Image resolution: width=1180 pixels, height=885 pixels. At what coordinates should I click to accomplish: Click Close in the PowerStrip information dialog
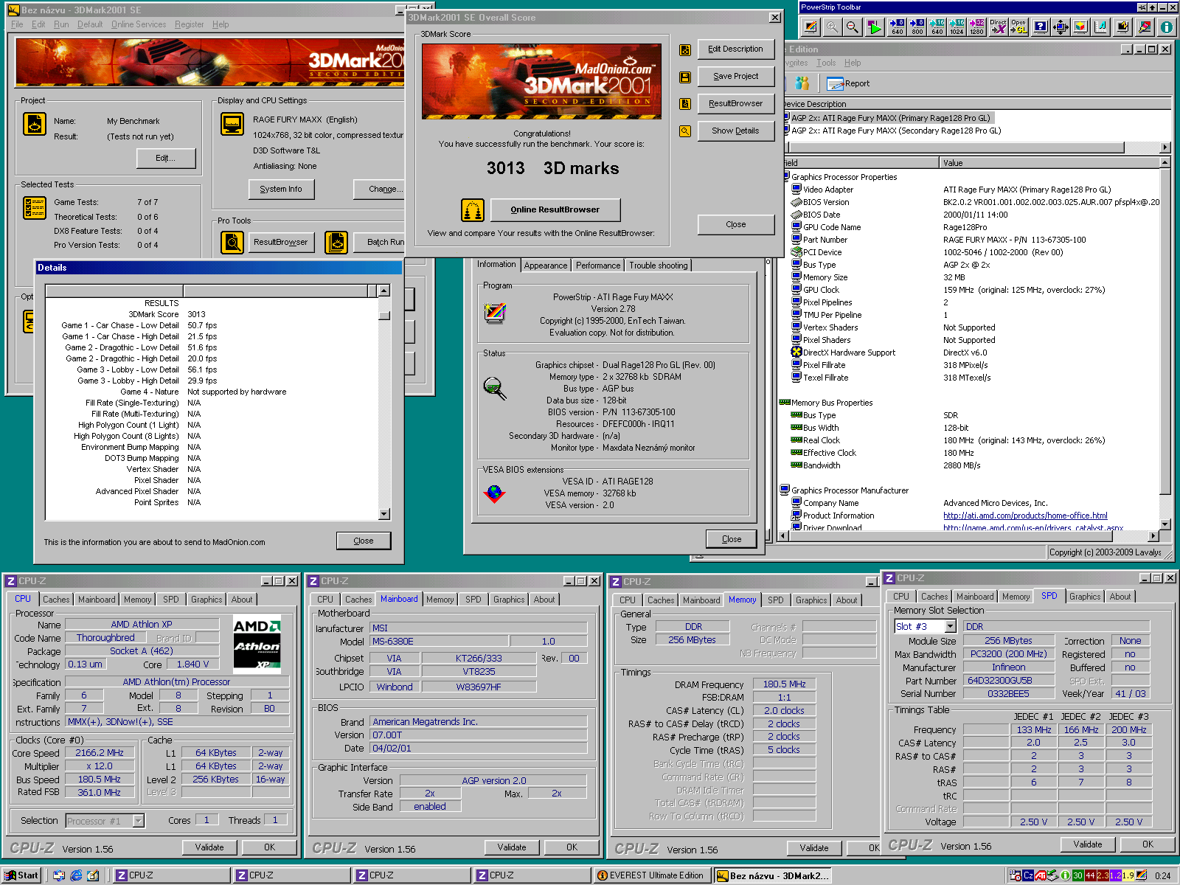coord(732,539)
